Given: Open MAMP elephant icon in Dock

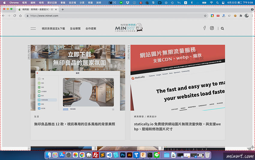Looking at the screenshot, I should coord(89,155).
